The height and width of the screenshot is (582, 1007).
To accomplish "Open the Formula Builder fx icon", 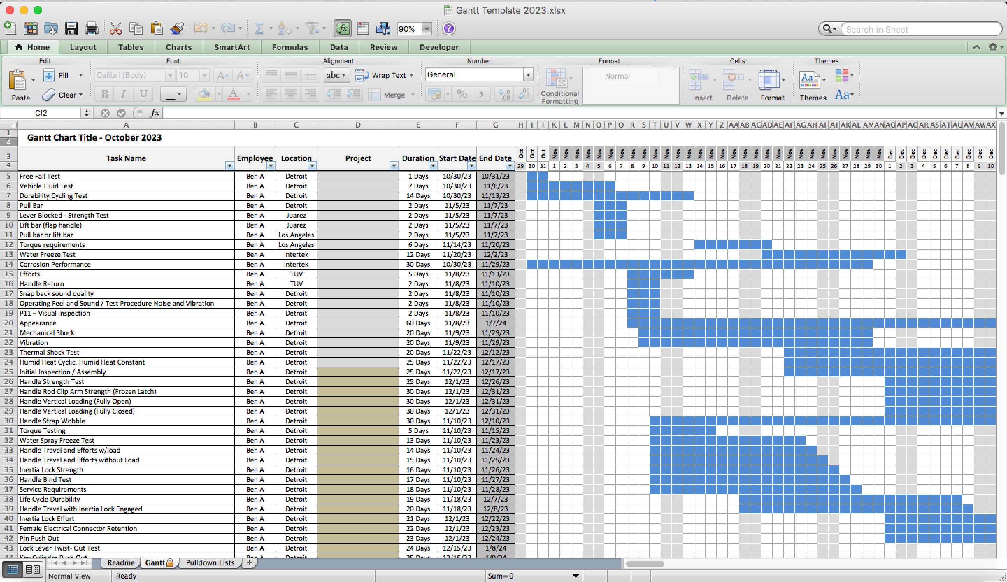I will [342, 28].
